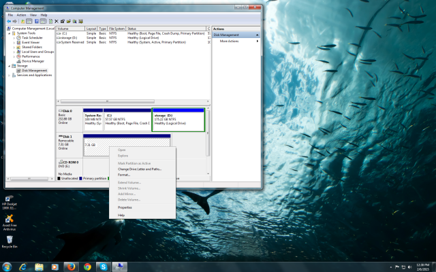Select Performance in the console tree
Viewport: 436px width, 272px height.
[31, 56]
